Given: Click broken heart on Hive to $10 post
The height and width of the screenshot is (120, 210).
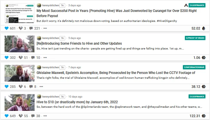Looking at the screenshot, I should [21, 116].
